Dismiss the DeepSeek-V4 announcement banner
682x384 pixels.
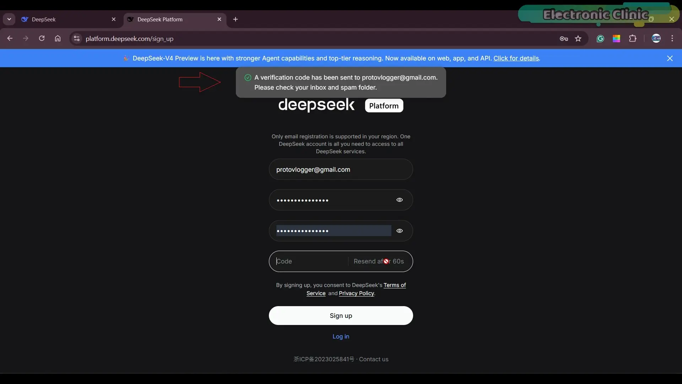[670, 58]
